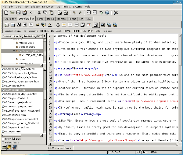Screen dimensions: 183x155
Task: Click the Insert image icon
Action: [102, 25]
